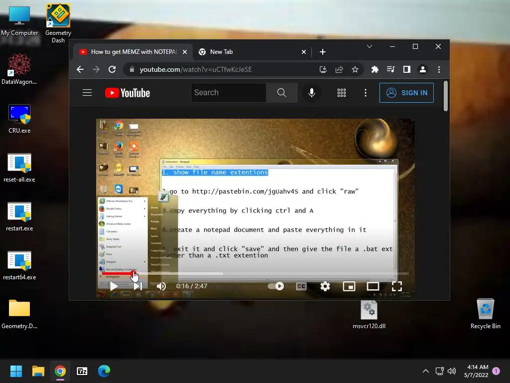The image size is (510, 383).
Task: View site info via the padlock icon
Action: click(x=131, y=69)
